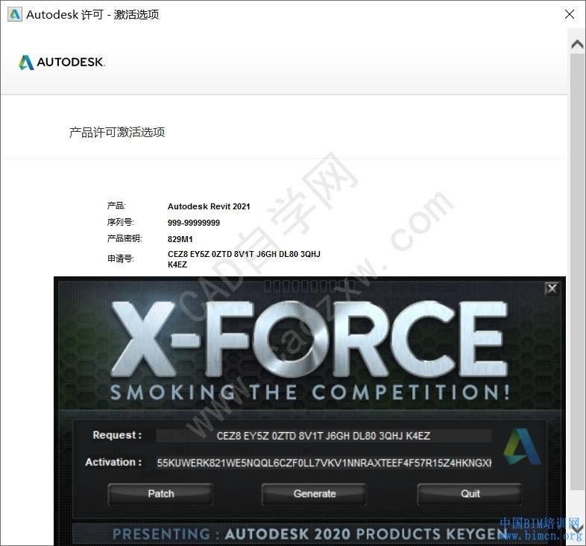
Task: Close the Autodesk license activation window
Action: (x=570, y=15)
